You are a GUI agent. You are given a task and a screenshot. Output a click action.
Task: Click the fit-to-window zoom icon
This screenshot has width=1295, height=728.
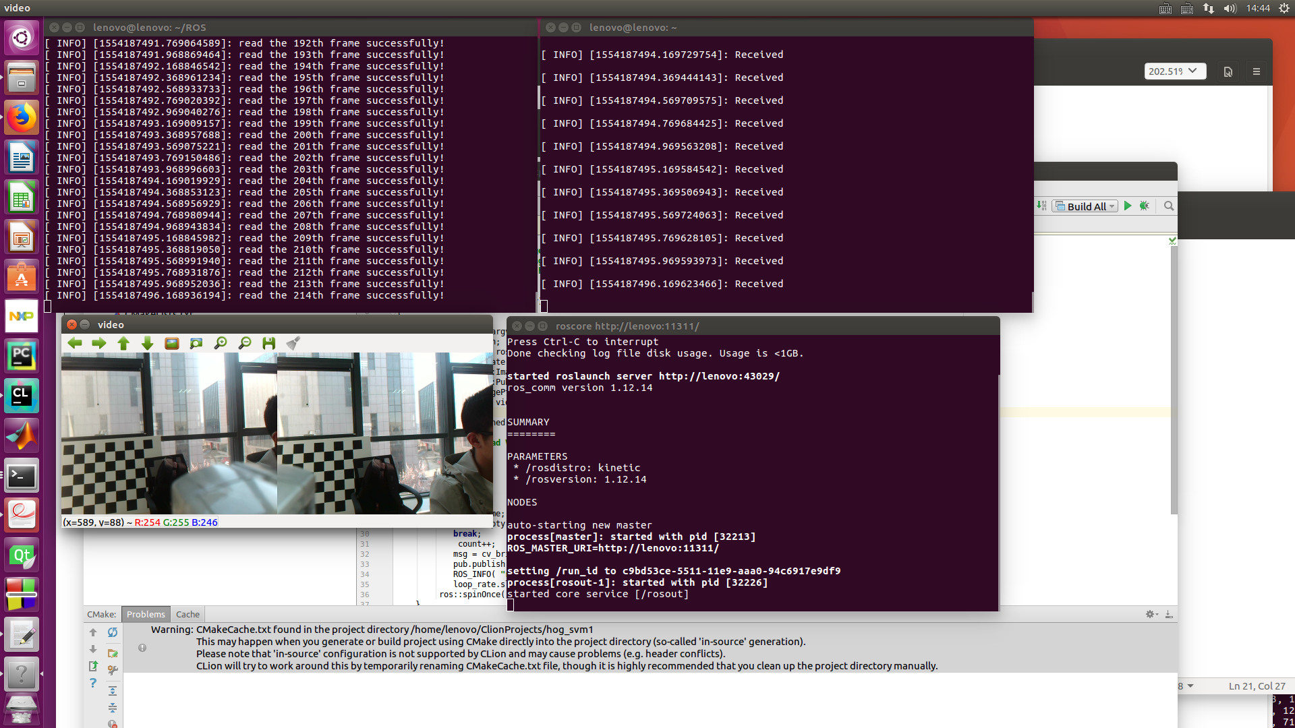[x=196, y=344]
